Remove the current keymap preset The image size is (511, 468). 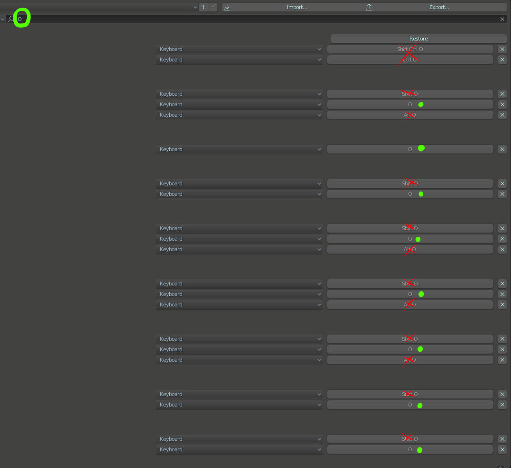(213, 7)
